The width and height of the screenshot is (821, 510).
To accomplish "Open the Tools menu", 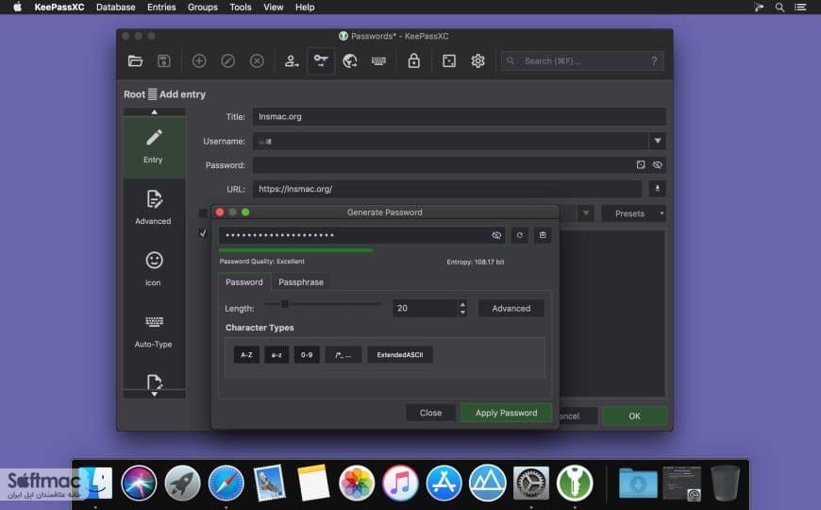I will tap(241, 8).
